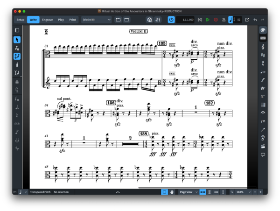Click the tempo value 52
The width and height of the screenshot is (280, 211).
(239, 20)
